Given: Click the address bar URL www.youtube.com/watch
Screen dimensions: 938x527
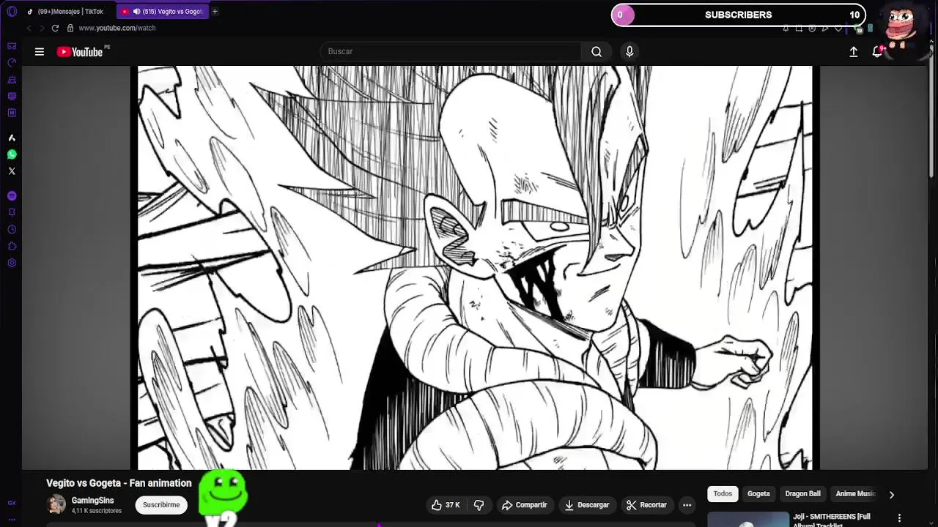Looking at the screenshot, I should (117, 28).
